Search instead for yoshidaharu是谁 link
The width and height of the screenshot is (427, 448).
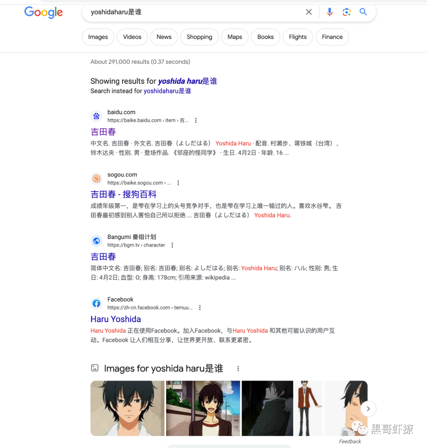tap(167, 91)
